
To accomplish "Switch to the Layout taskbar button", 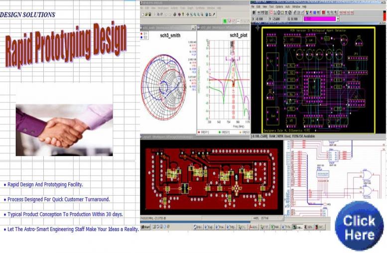I will (x=298, y=227).
